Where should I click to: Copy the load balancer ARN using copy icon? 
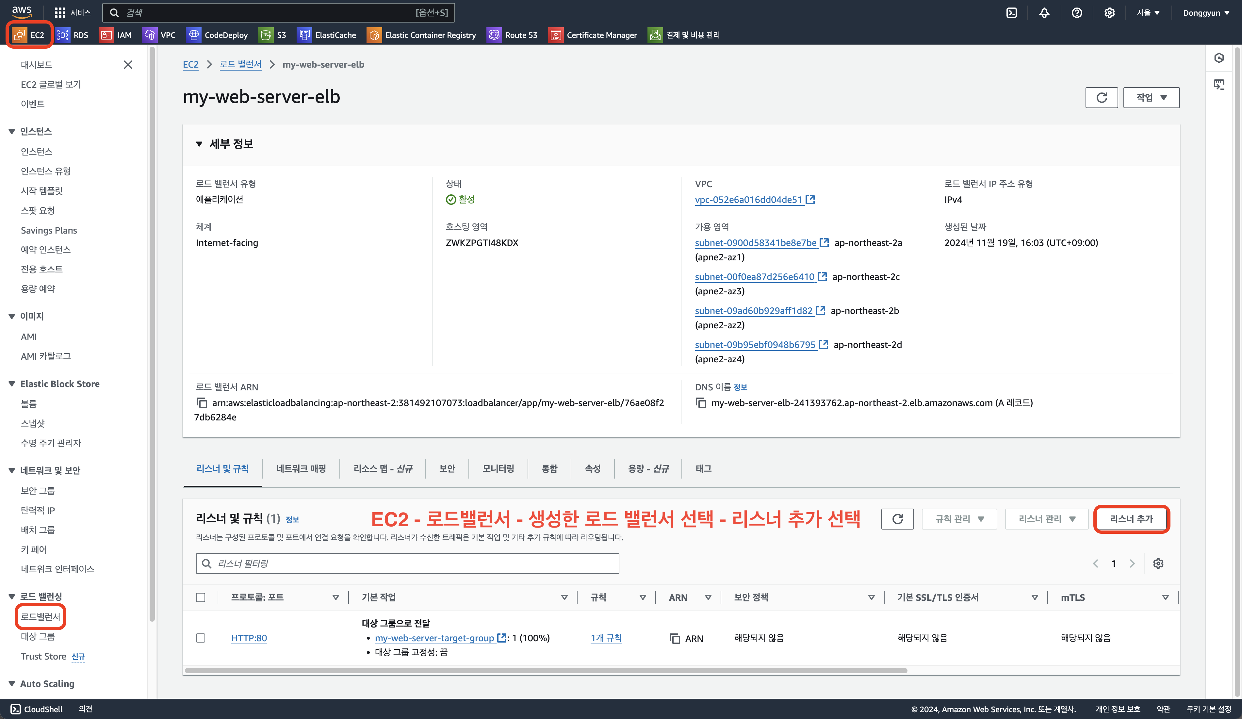tap(202, 402)
